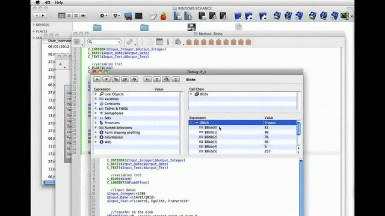385x216 pixels.
Task: Click the Save Settings debugger button
Action: (134, 79)
